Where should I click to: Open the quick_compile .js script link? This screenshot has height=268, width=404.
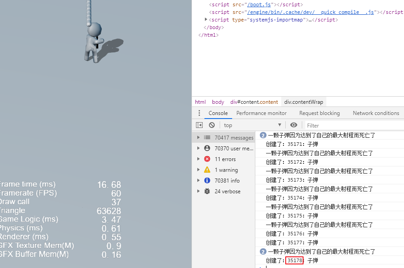pos(310,12)
